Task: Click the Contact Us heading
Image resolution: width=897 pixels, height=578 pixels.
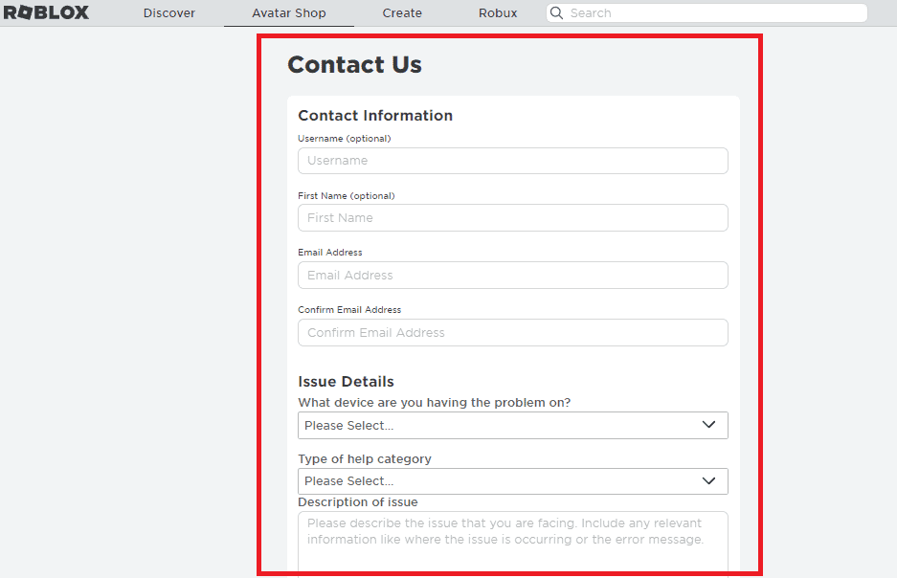Action: [354, 64]
